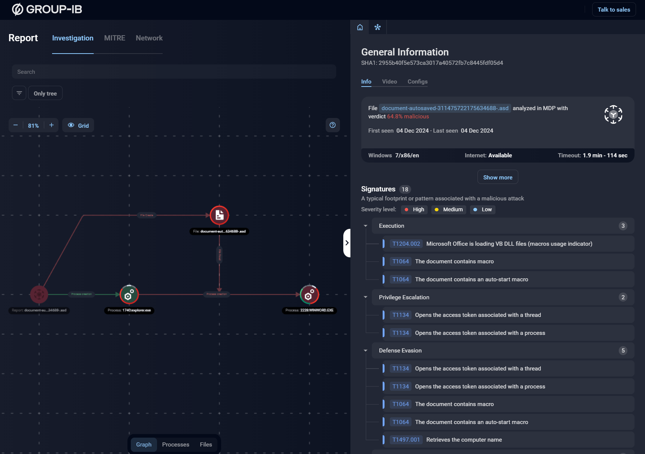
Task: Collapse the Execution signatures section
Action: (x=365, y=226)
